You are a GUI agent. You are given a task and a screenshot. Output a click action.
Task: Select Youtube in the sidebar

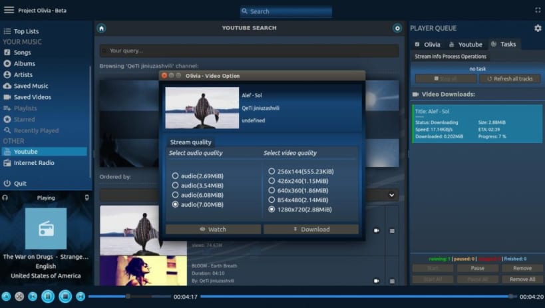(45, 152)
